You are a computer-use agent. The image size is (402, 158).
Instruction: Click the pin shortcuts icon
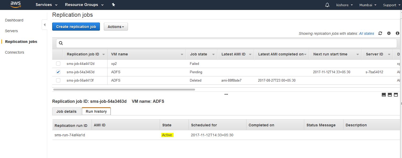(113, 5)
